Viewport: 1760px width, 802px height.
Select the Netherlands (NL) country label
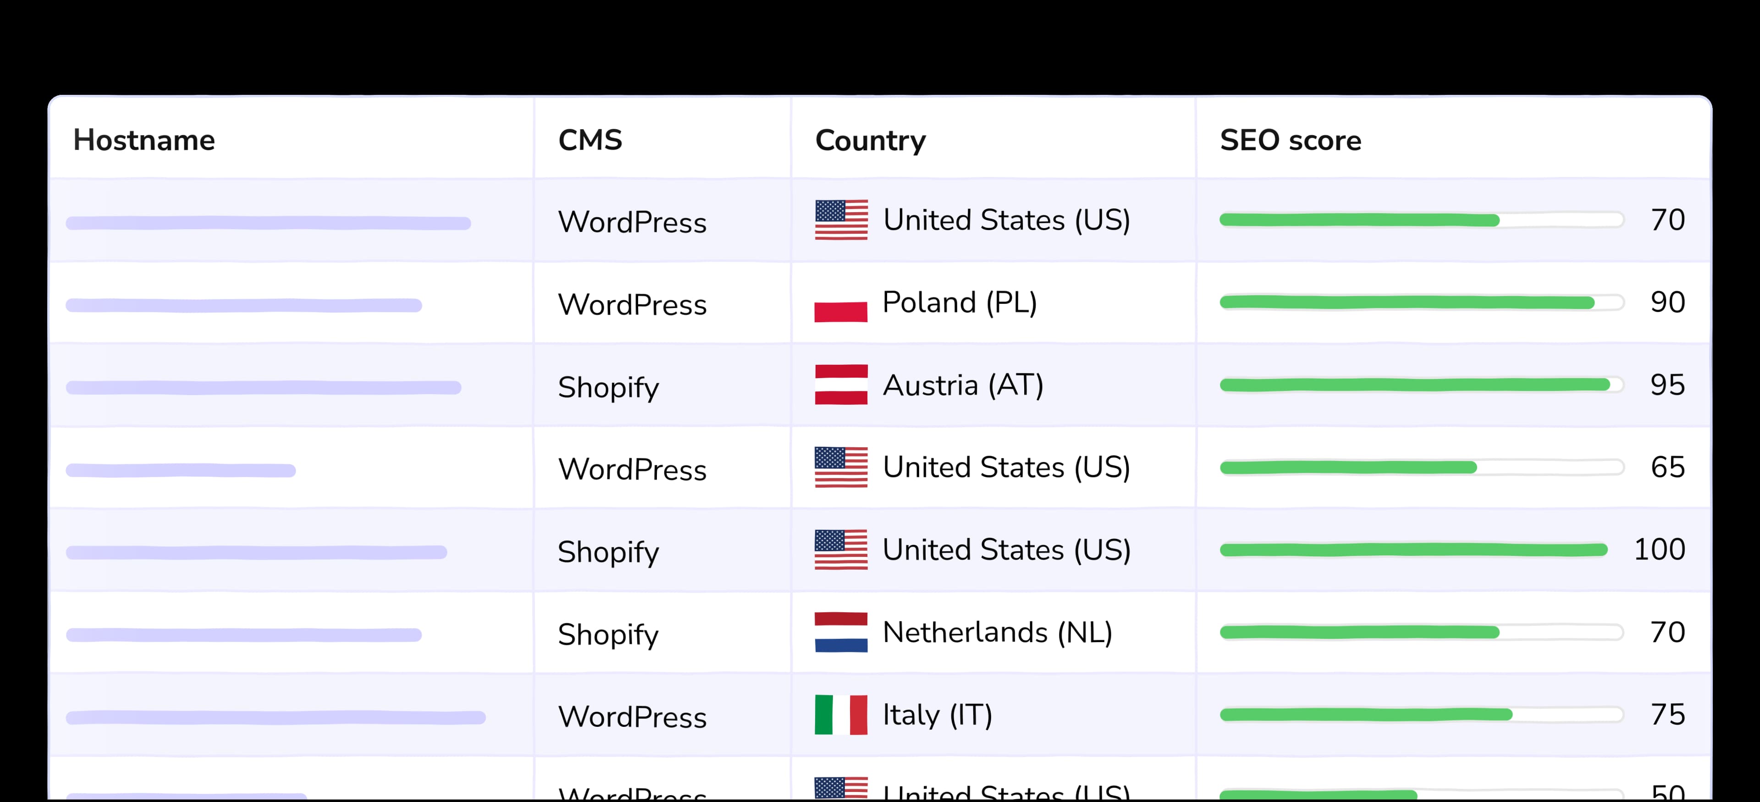tap(997, 632)
